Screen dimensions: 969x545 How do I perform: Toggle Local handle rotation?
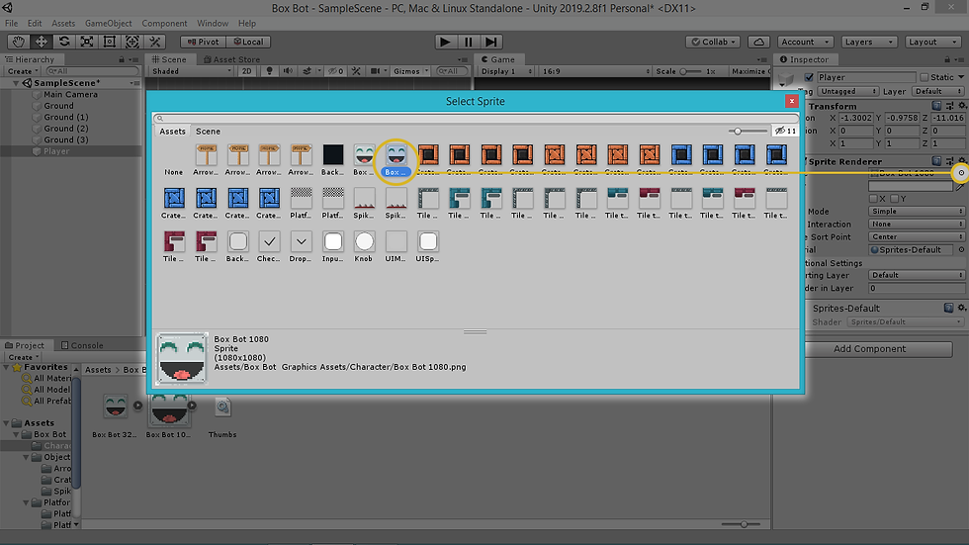pos(248,42)
